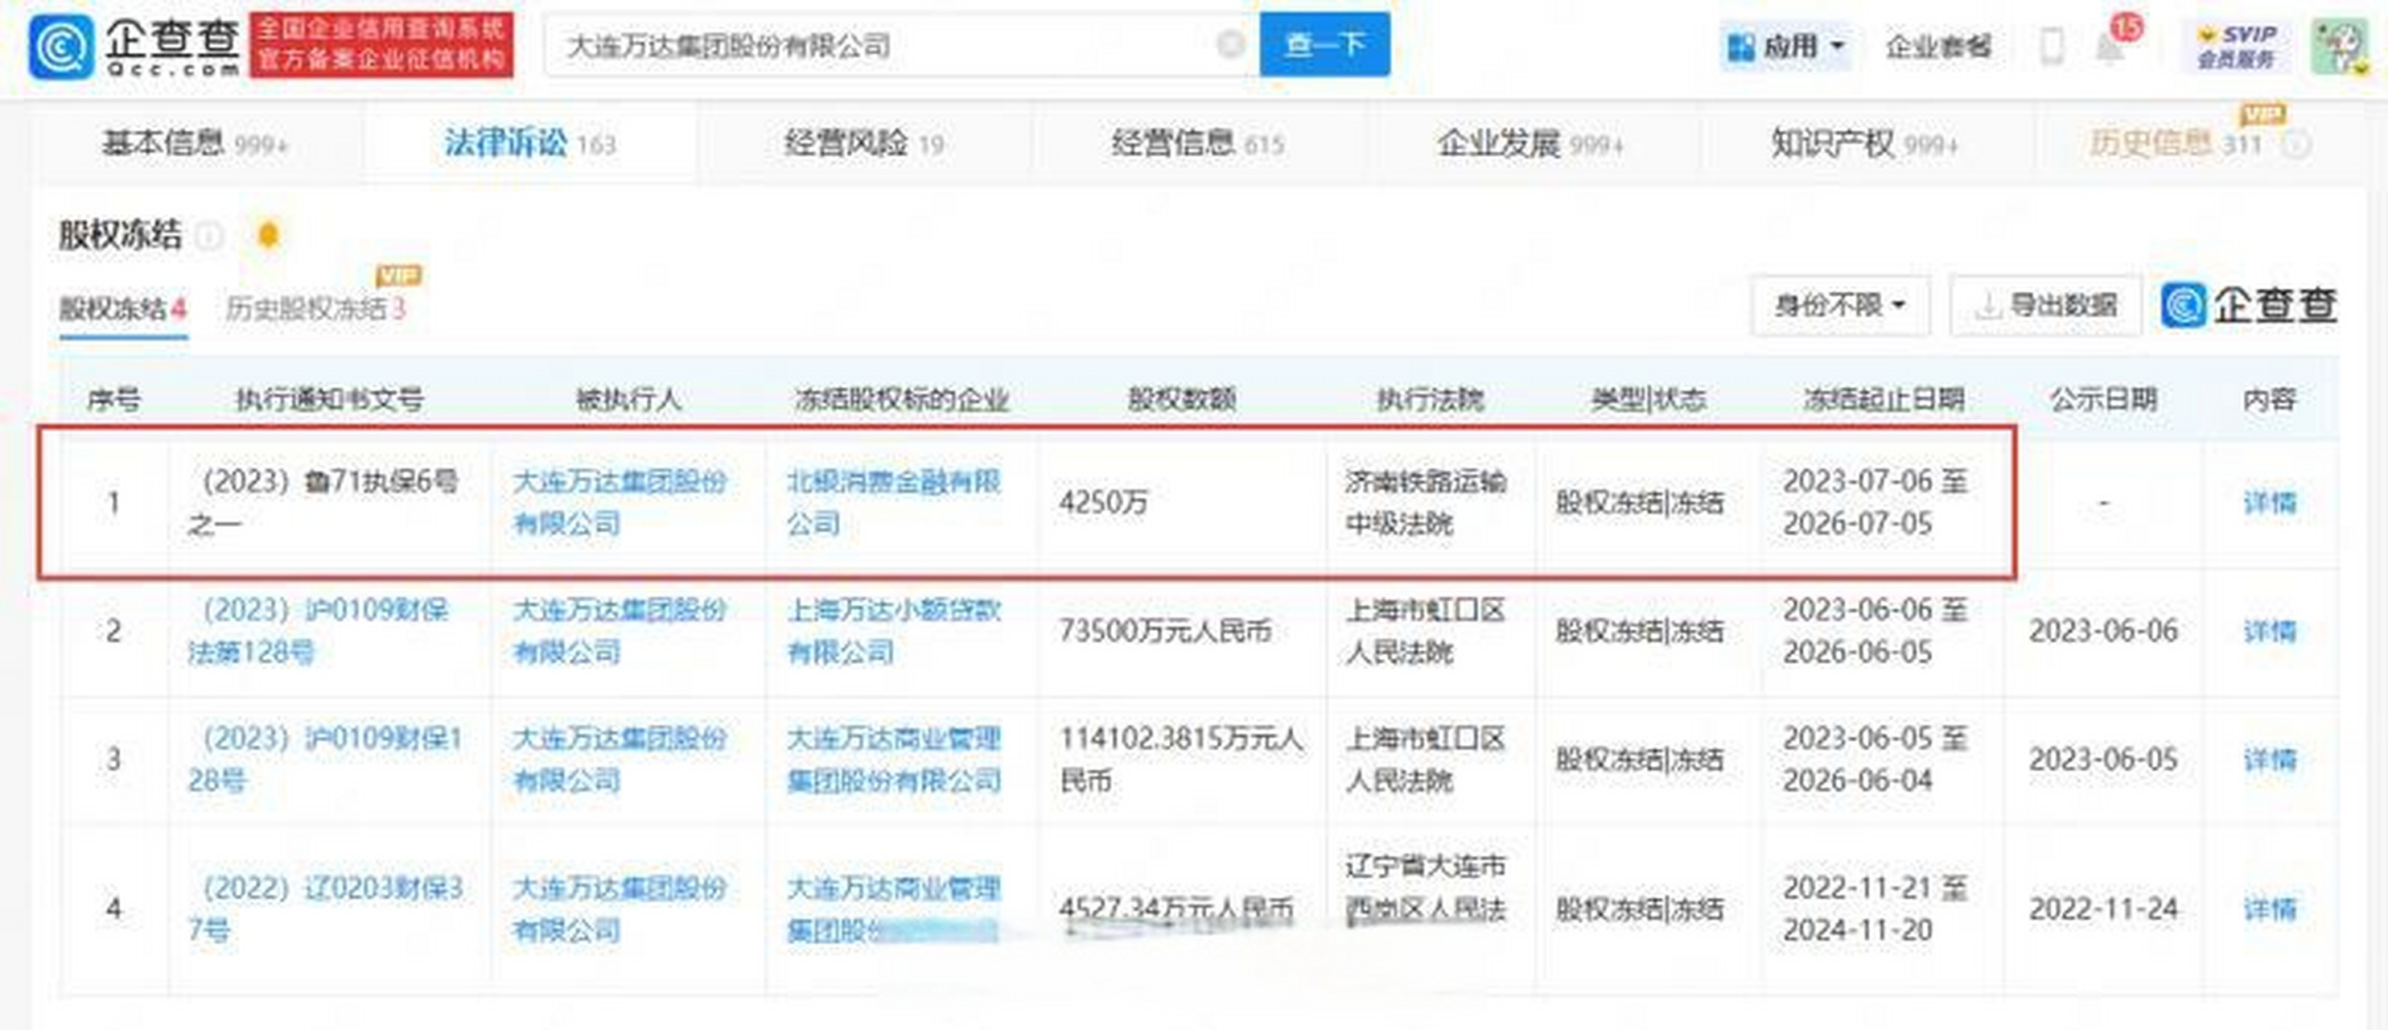The width and height of the screenshot is (2388, 1030).
Task: Open case (2022)辽0203财保37号
Action: click(x=325, y=908)
